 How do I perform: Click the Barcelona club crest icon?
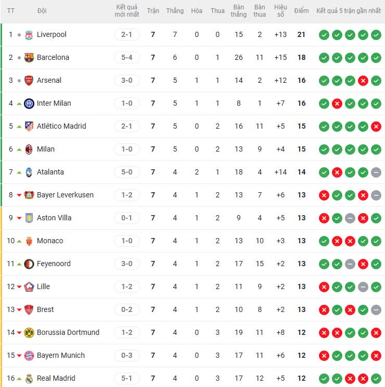(29, 58)
